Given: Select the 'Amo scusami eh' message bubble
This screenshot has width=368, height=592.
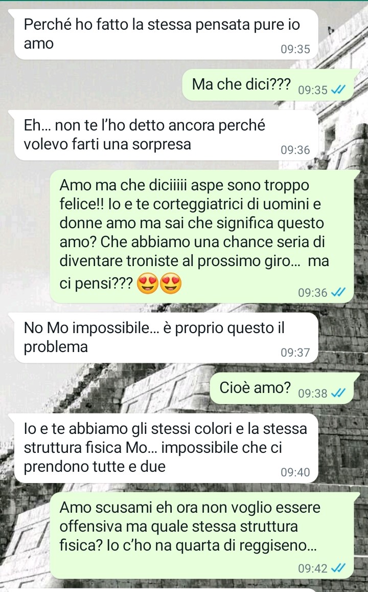Looking at the screenshot, I should point(203,535).
